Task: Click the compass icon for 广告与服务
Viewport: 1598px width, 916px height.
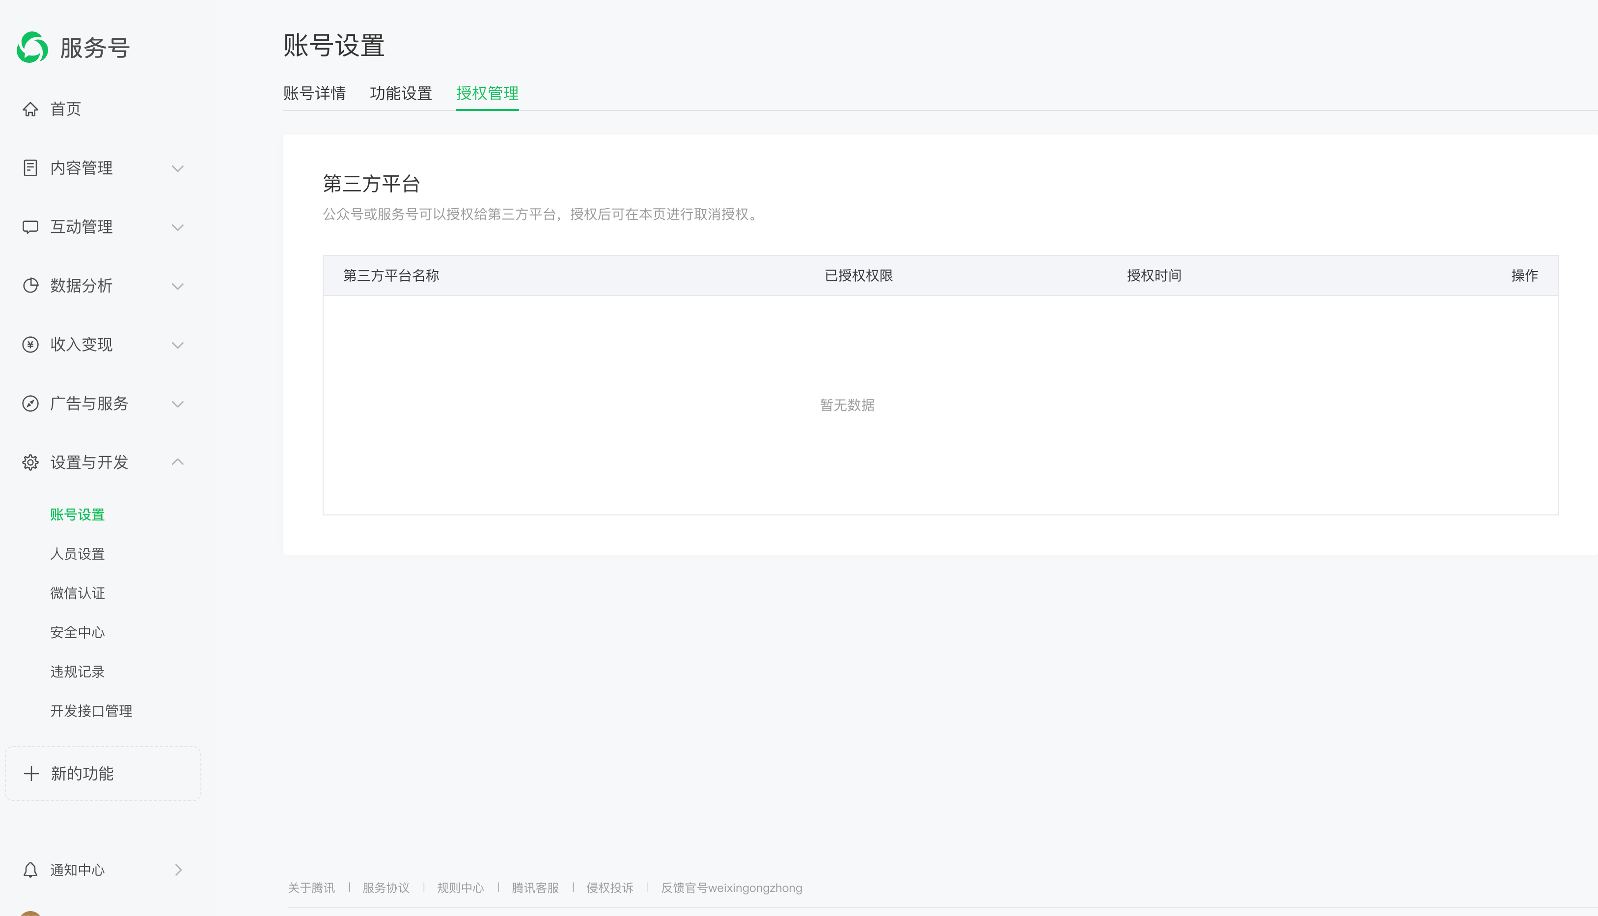Action: coord(30,404)
